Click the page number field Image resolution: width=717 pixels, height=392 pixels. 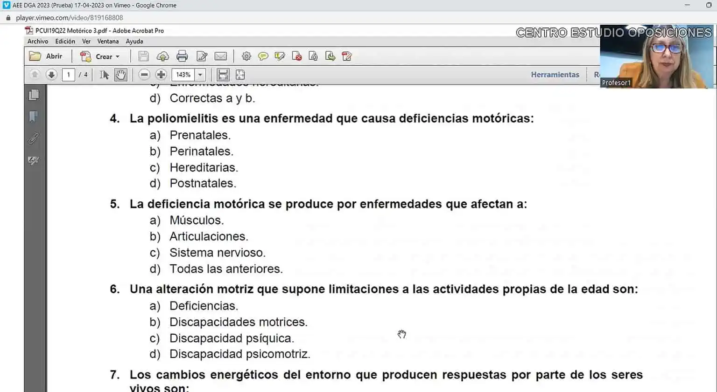(69, 75)
